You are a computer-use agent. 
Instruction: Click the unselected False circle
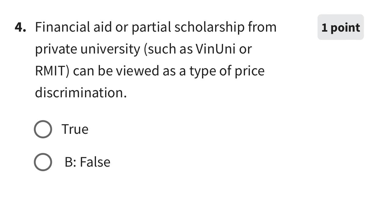pos(43,162)
